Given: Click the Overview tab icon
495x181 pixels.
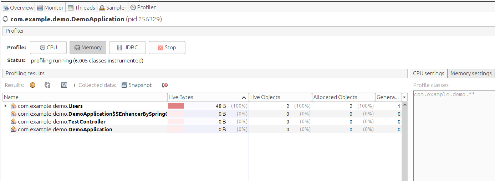Looking at the screenshot, I should [6, 7].
